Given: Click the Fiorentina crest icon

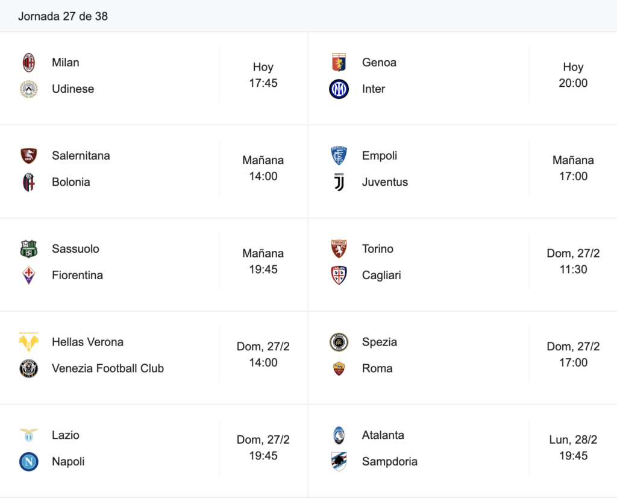Looking at the screenshot, I should [x=29, y=275].
